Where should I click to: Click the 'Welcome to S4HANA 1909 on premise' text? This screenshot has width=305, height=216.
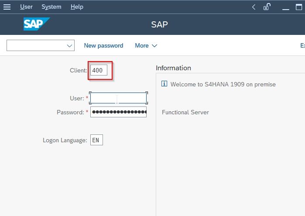(223, 84)
